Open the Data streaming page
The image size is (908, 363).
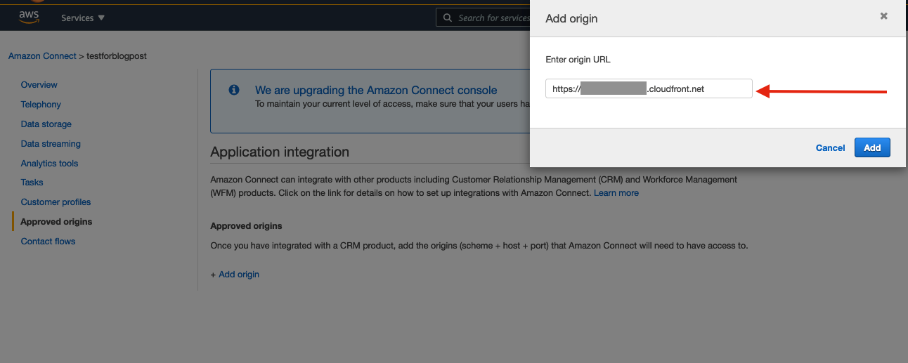tap(51, 144)
